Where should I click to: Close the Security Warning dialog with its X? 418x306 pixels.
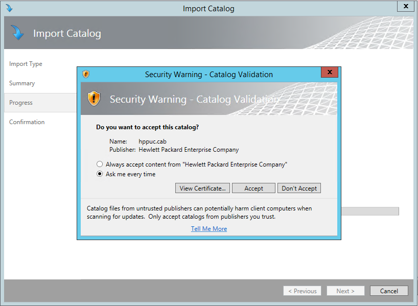click(x=330, y=72)
